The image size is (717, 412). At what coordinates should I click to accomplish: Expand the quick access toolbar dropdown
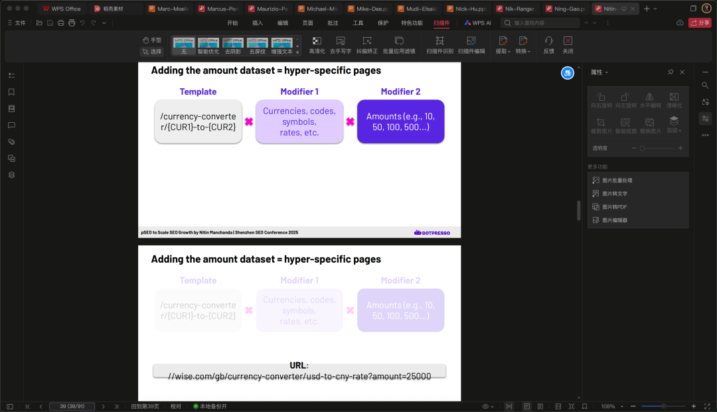(104, 23)
